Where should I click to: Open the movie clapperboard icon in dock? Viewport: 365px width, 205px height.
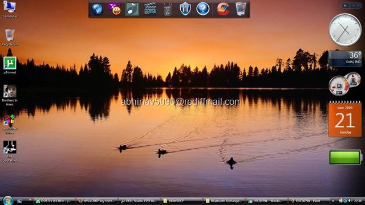(150, 9)
